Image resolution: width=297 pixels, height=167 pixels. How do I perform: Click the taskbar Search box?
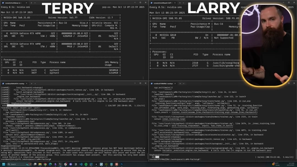pyautogui.click(x=19, y=164)
